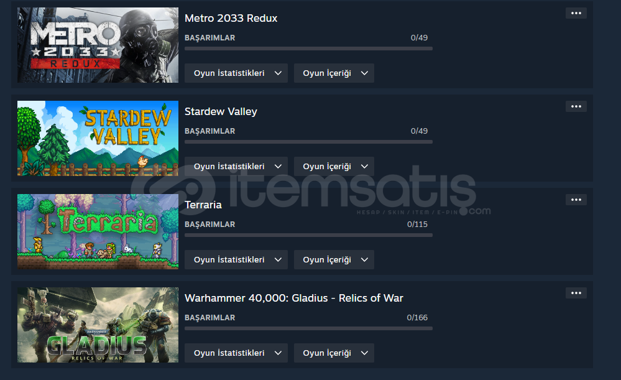
Task: Expand Oyun İçeriği for Terraria
Action: pos(334,260)
